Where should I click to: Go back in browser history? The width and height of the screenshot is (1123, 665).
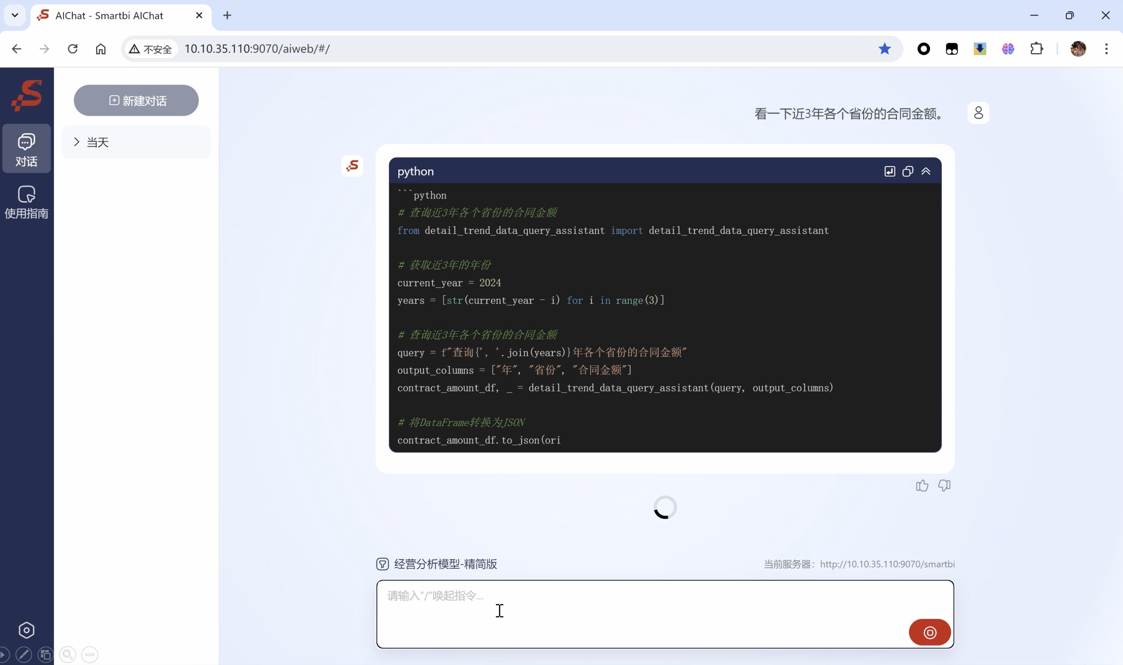pos(17,49)
